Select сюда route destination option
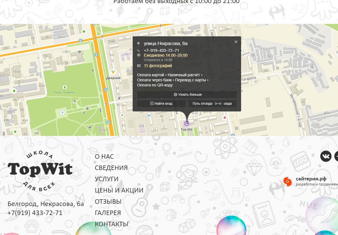This screenshot has width=338, height=235. (228, 104)
